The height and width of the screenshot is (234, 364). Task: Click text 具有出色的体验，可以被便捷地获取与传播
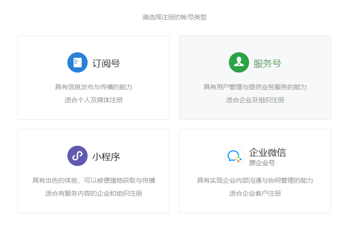coord(94,180)
